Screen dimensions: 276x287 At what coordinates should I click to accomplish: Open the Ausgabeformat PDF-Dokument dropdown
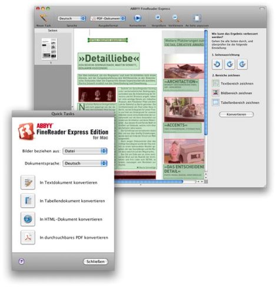[x=108, y=18]
